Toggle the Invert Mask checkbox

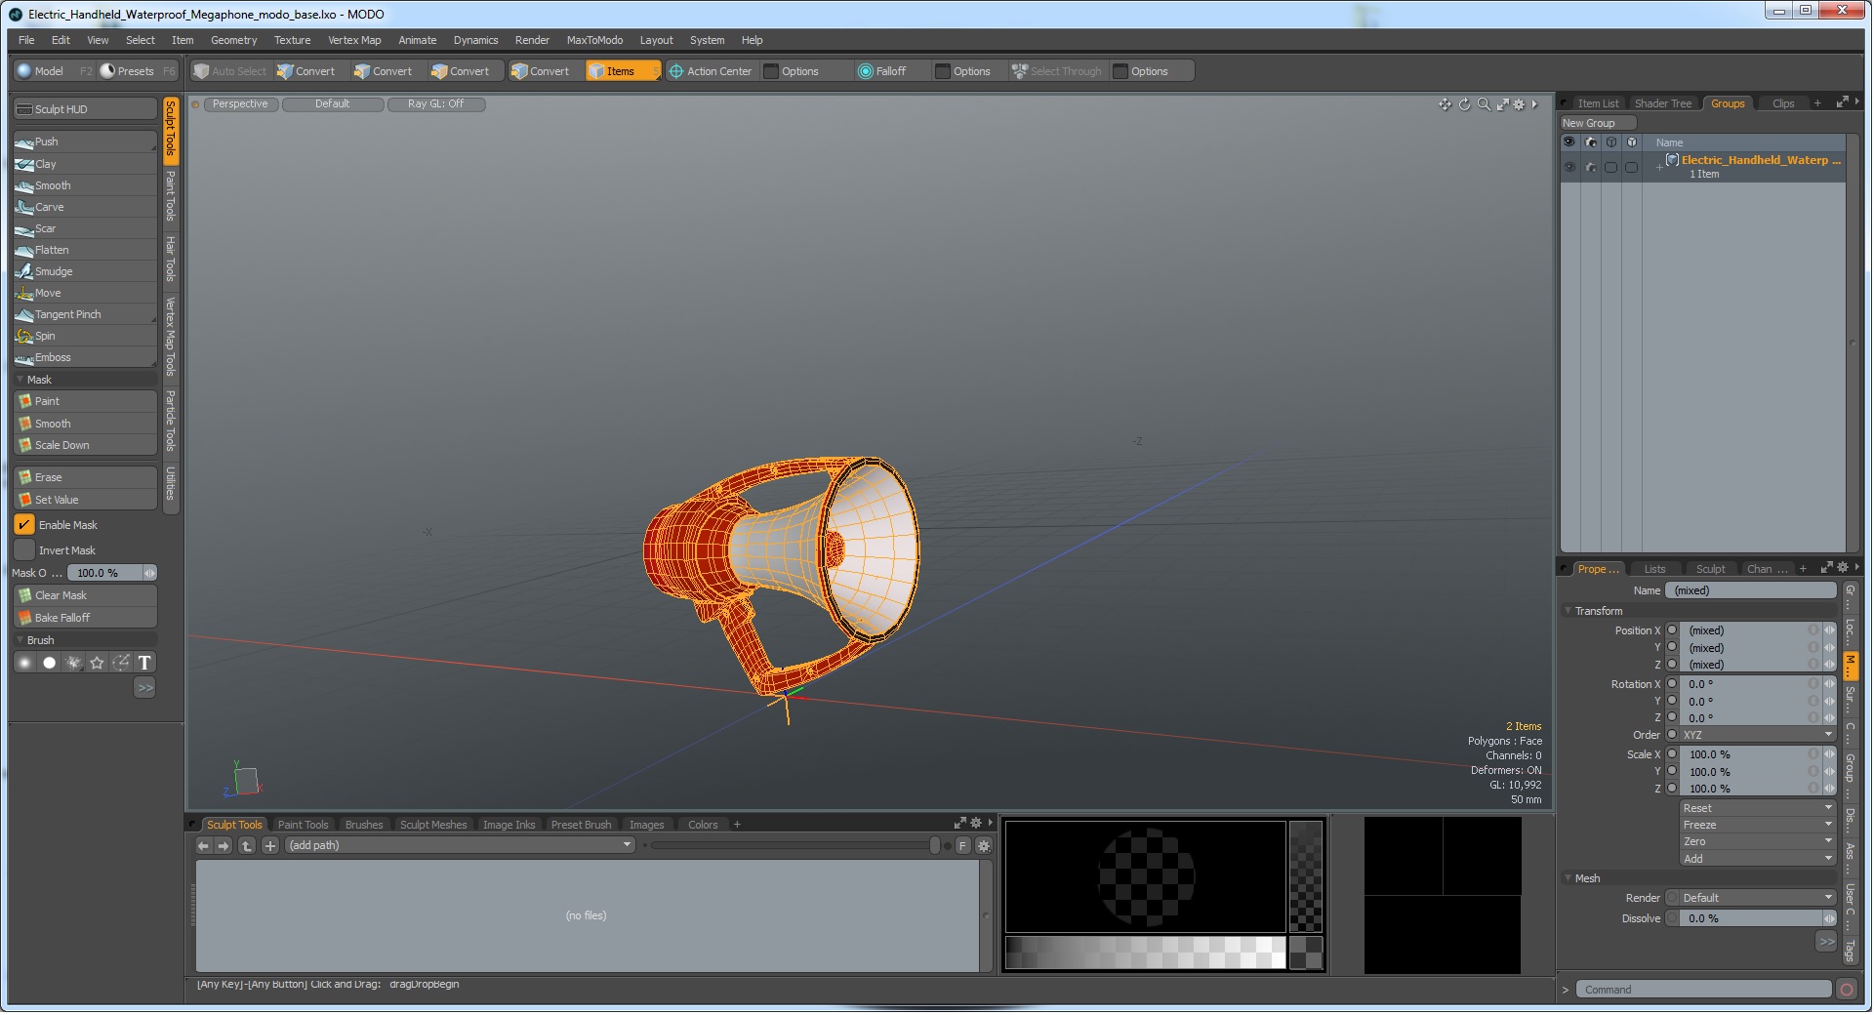[x=24, y=550]
